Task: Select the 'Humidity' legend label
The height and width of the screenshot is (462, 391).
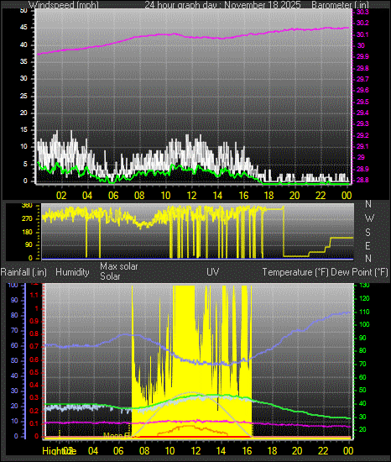Action: point(72,271)
